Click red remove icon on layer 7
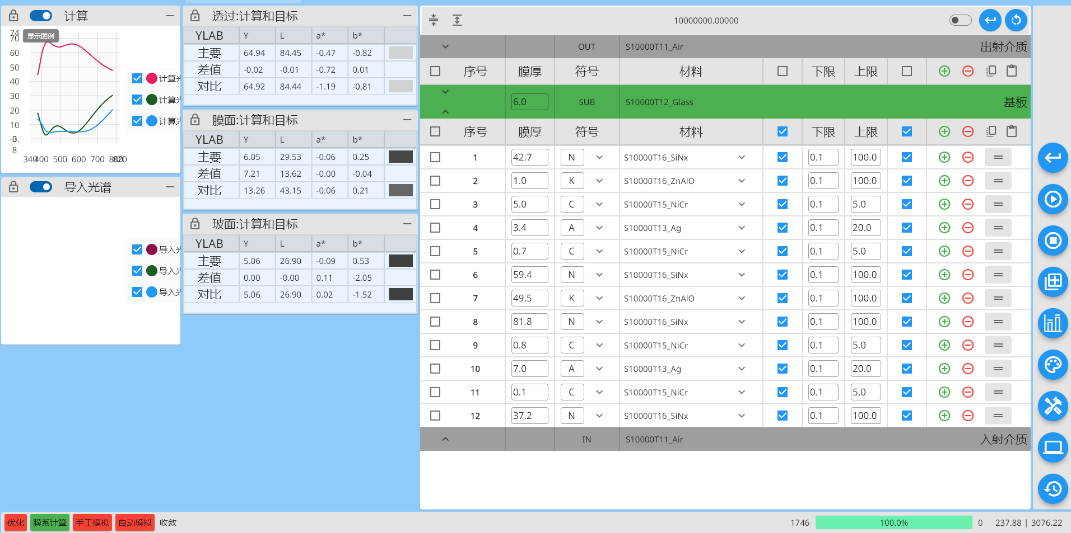Viewport: 1071px width, 533px height. pyautogui.click(x=967, y=298)
